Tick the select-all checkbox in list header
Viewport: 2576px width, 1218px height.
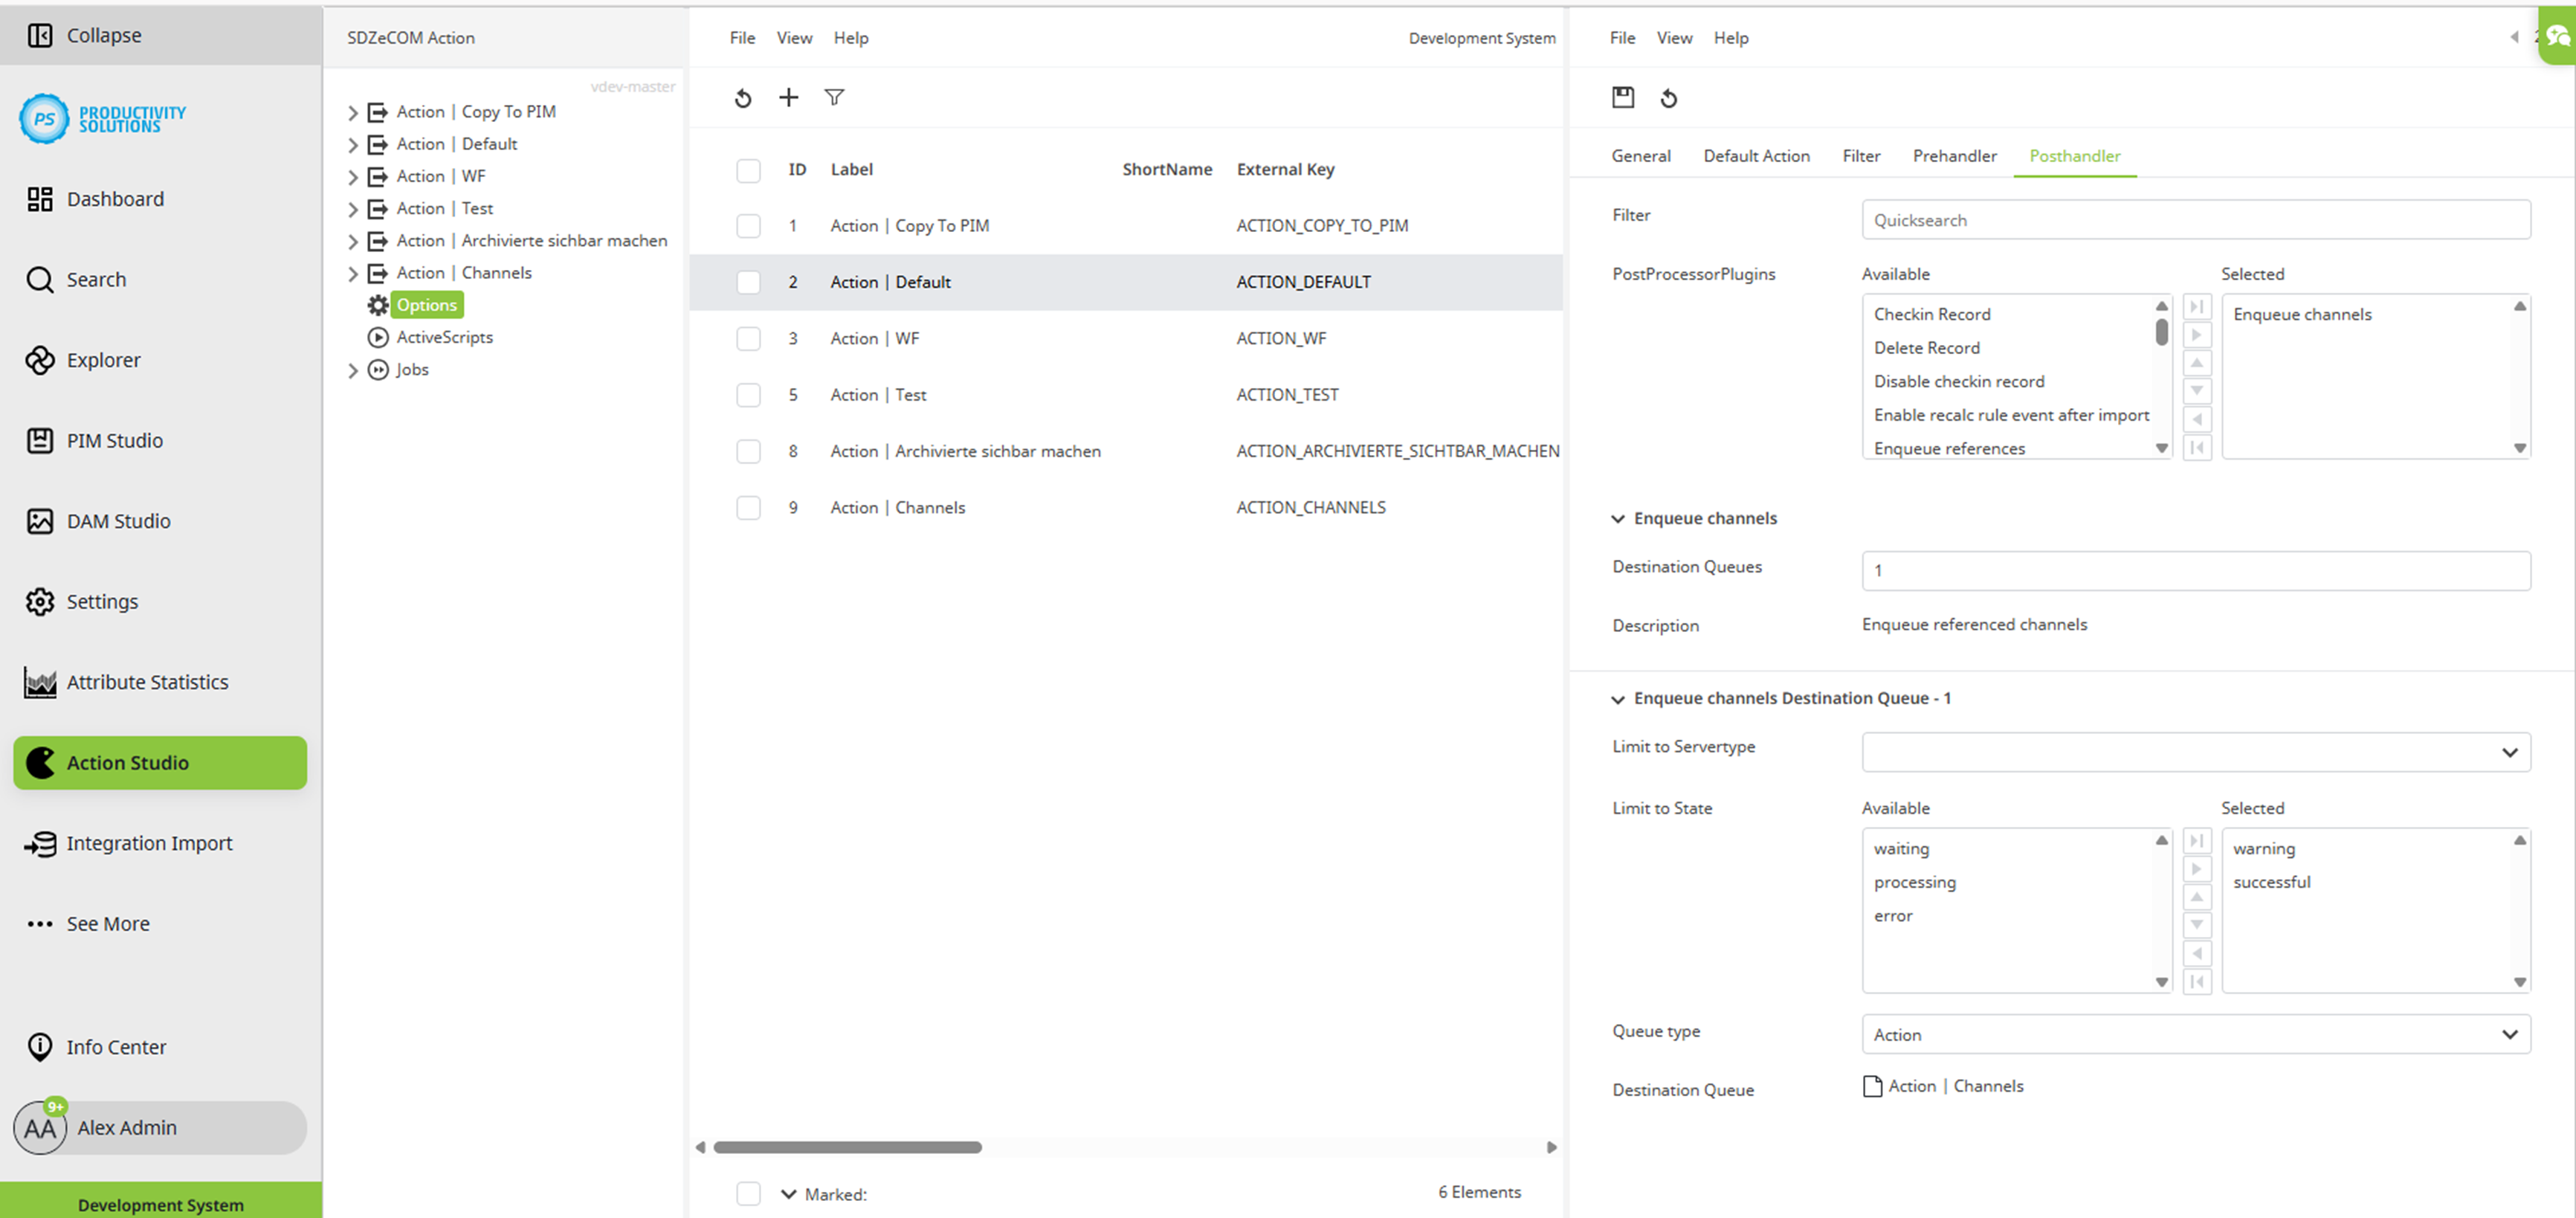pos(748,170)
